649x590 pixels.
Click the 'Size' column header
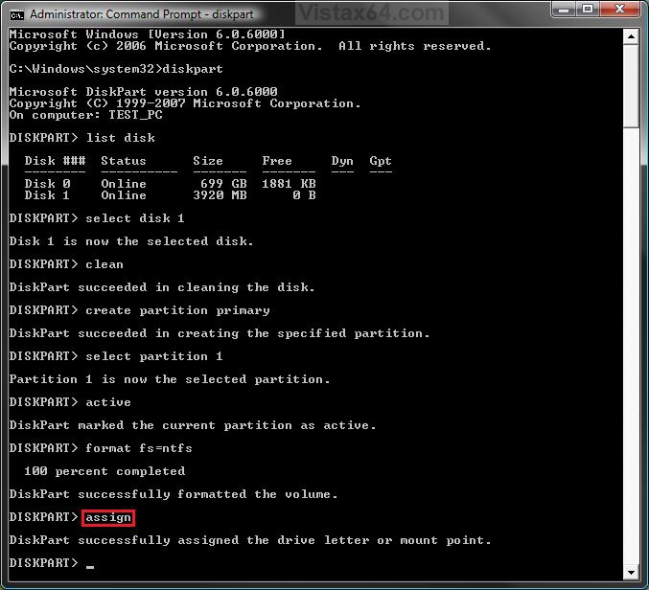pos(208,161)
